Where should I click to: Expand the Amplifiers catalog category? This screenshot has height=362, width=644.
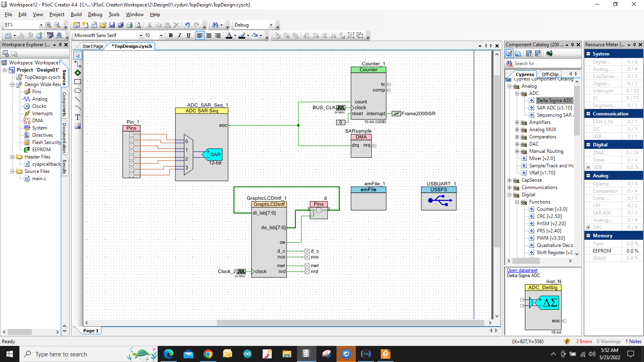click(x=517, y=122)
